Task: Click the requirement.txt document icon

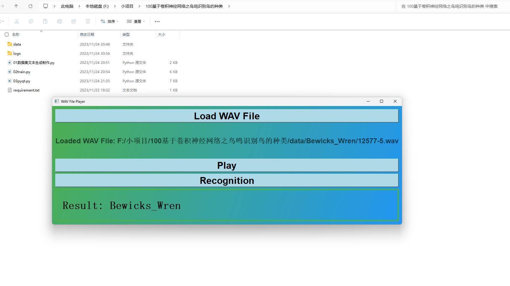Action: click(x=10, y=90)
